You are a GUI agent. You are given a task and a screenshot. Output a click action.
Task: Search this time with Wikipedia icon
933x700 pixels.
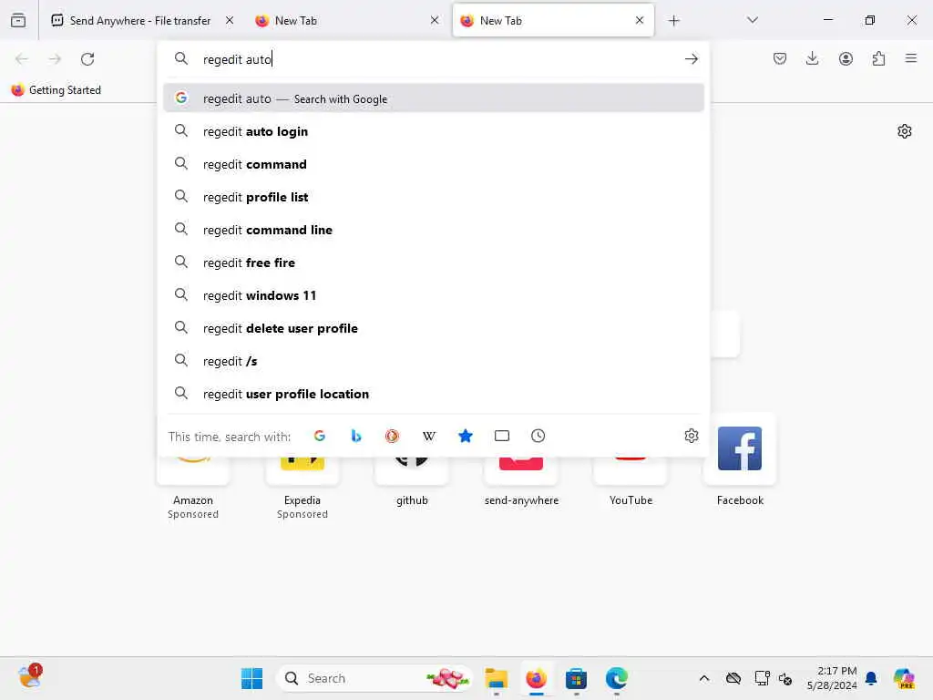429,436
